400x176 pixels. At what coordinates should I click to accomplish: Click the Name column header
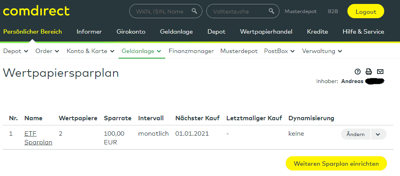click(x=34, y=118)
